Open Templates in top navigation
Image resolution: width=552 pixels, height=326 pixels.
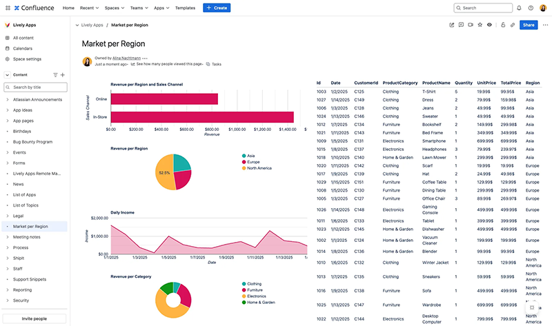(185, 8)
